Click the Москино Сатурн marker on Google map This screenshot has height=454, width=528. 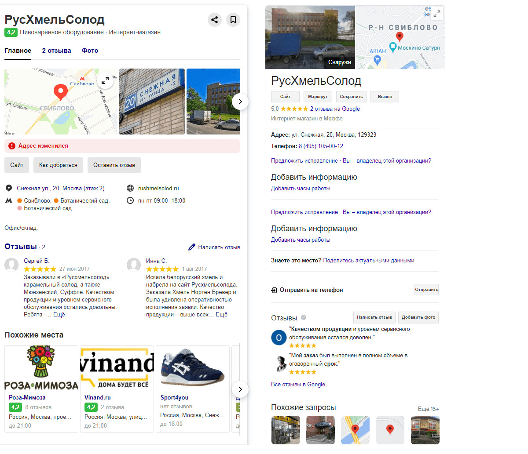[x=393, y=47]
